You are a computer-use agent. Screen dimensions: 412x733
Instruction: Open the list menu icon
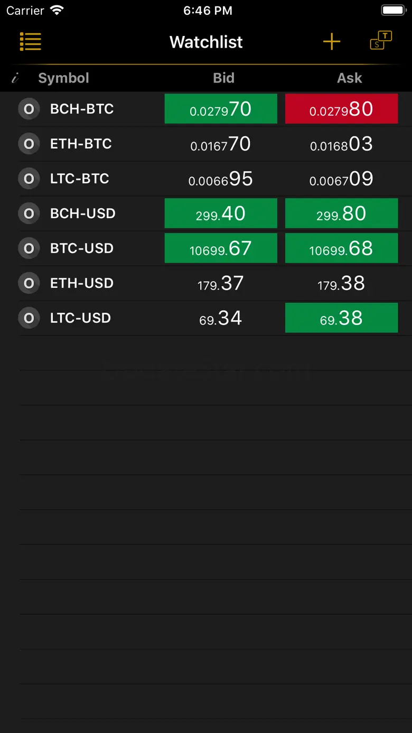[31, 42]
